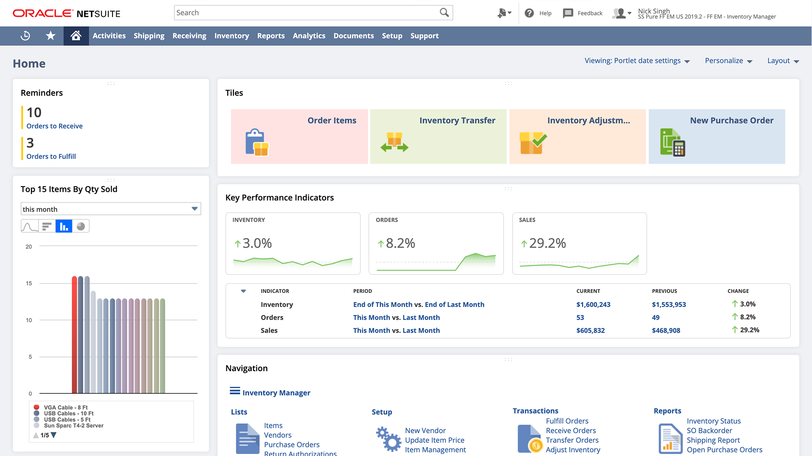Open the Order Items tile
The width and height of the screenshot is (812, 456).
(x=299, y=136)
